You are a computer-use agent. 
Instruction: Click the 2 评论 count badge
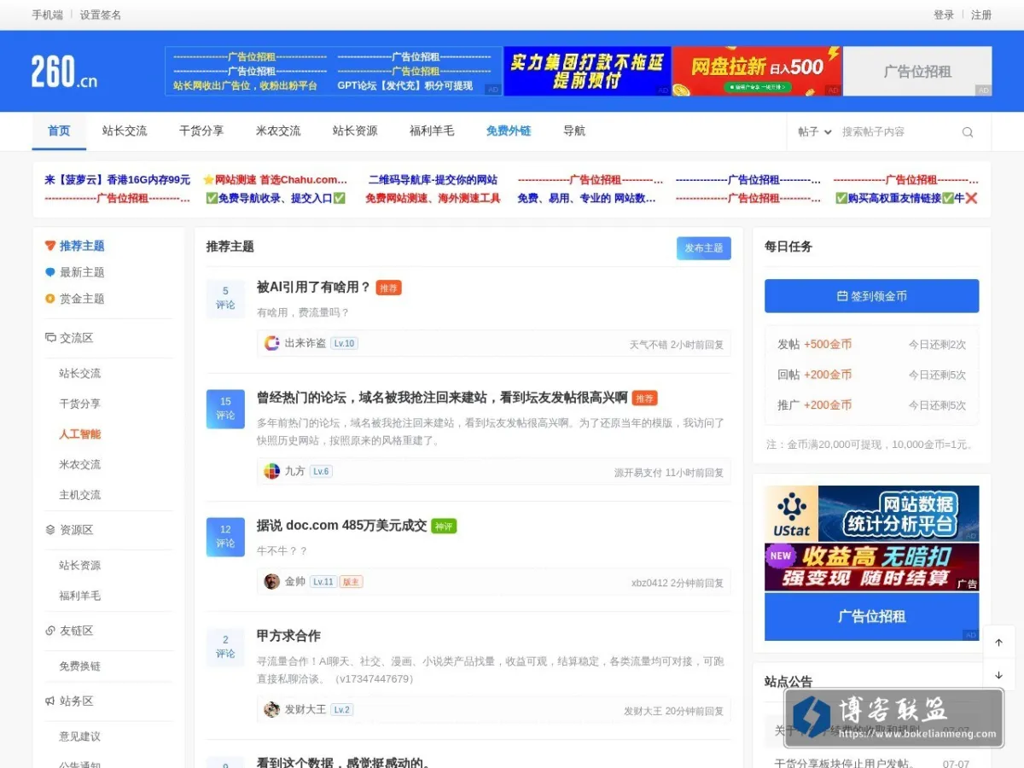[x=225, y=646]
